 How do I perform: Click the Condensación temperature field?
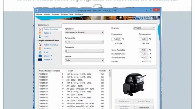point(142,39)
